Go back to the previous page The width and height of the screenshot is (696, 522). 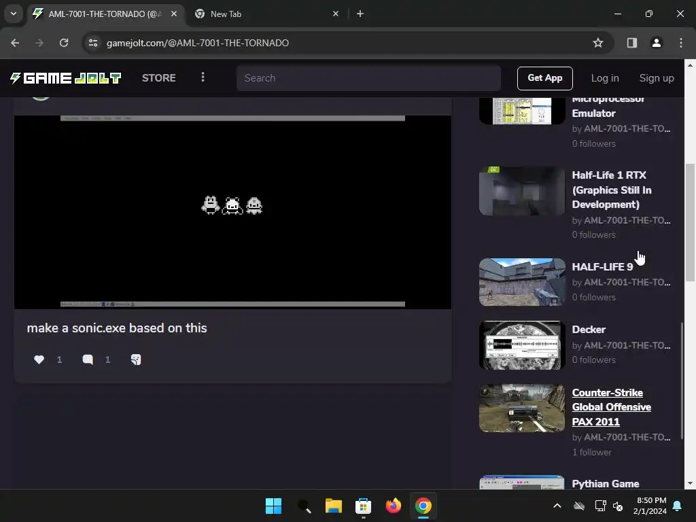click(15, 43)
